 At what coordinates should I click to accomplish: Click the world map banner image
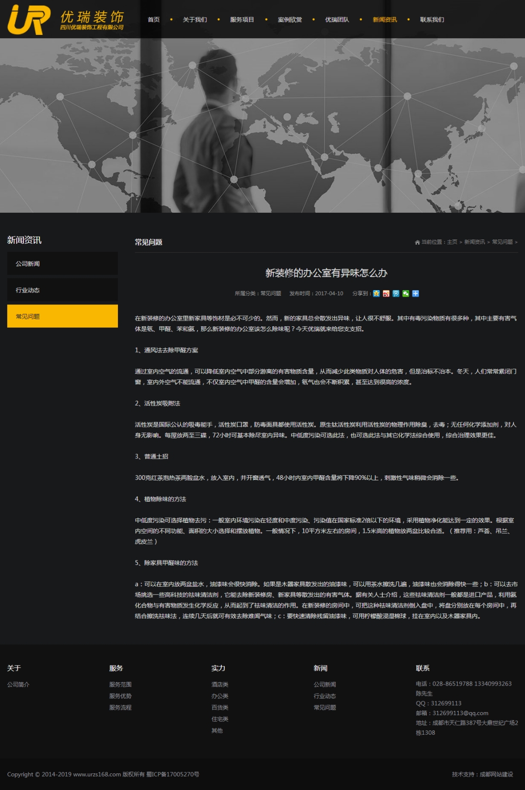click(x=262, y=125)
